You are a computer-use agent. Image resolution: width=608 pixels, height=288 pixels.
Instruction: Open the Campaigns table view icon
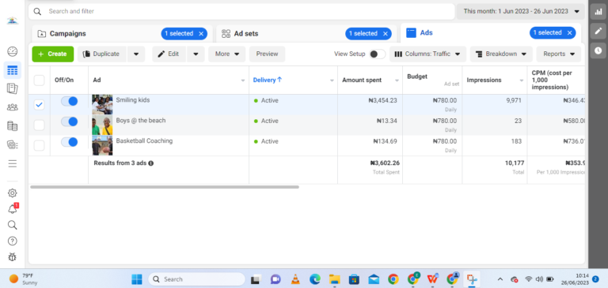pyautogui.click(x=13, y=70)
